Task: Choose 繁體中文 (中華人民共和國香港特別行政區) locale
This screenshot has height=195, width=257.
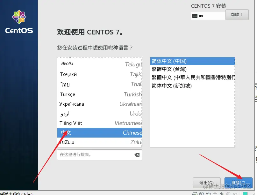Action: pos(193,77)
